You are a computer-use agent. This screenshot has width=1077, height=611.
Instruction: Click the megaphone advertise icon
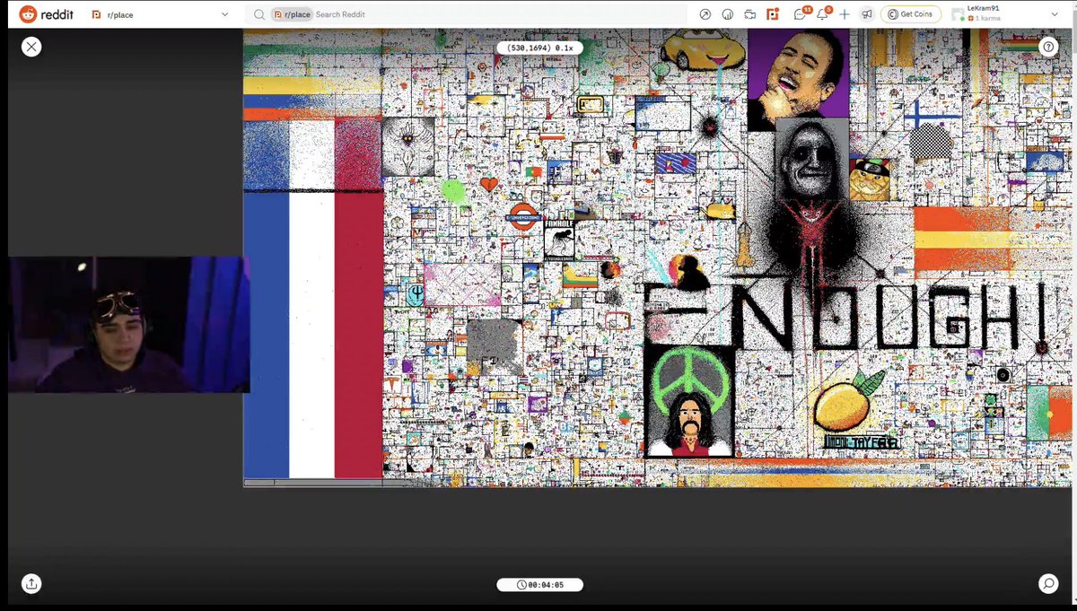point(866,14)
